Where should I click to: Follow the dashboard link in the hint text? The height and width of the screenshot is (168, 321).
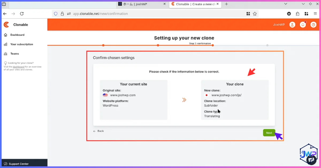18,67
